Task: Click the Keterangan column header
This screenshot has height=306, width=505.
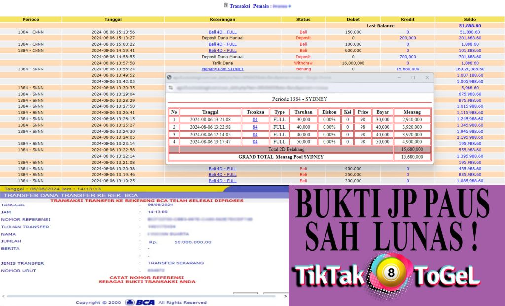Action: click(x=222, y=19)
